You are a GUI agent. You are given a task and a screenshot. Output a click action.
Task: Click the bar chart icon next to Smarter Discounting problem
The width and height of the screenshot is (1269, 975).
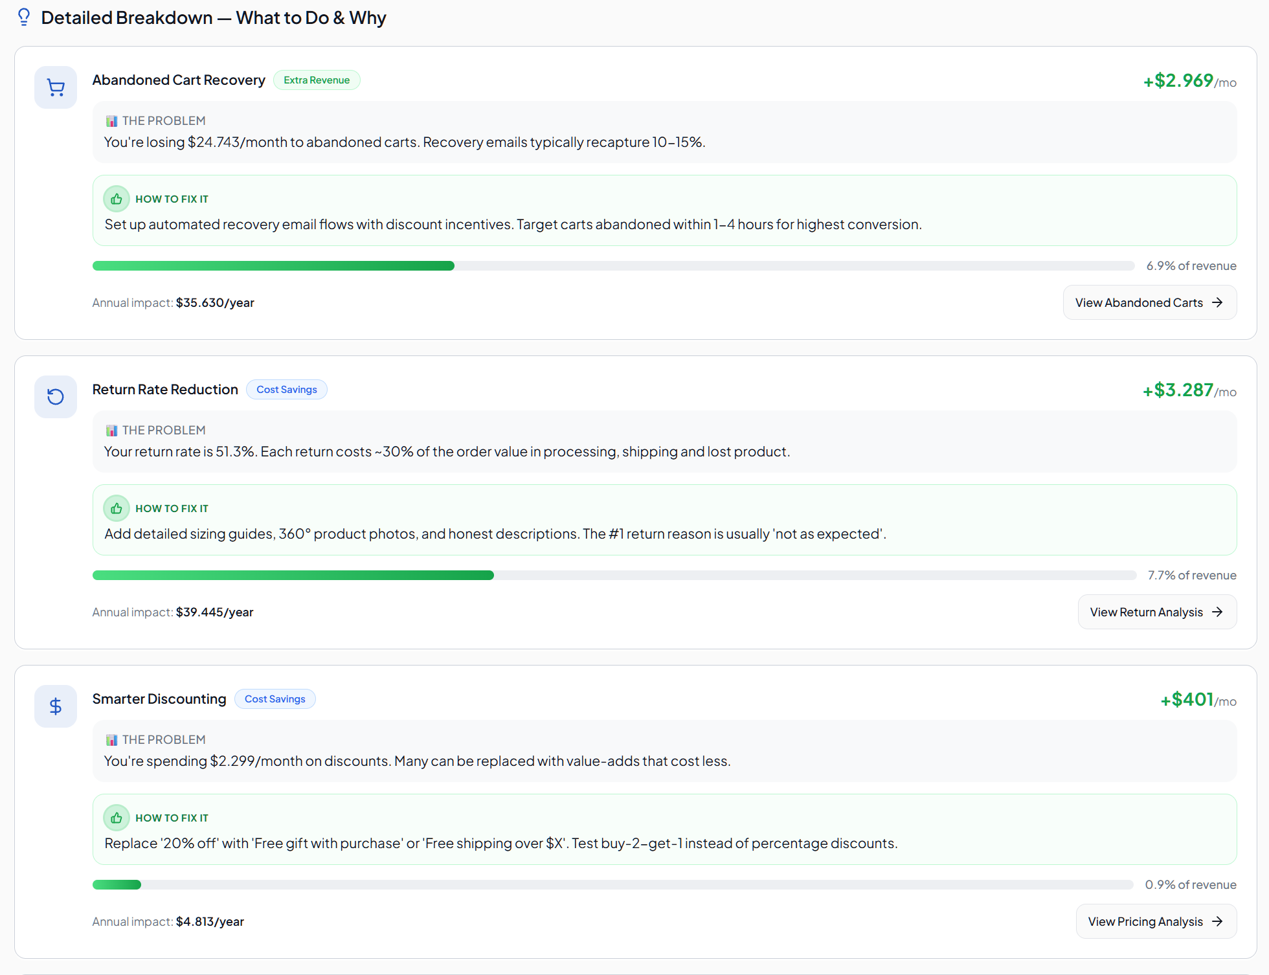pos(111,740)
